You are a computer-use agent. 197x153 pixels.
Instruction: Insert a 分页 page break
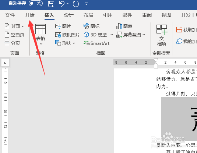12,43
